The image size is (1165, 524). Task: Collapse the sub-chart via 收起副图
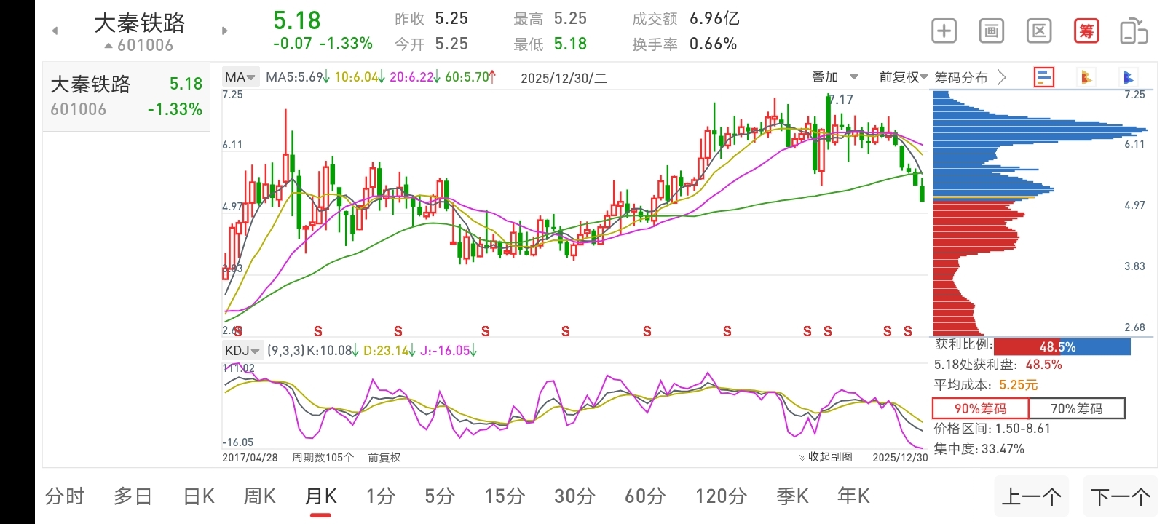click(826, 457)
